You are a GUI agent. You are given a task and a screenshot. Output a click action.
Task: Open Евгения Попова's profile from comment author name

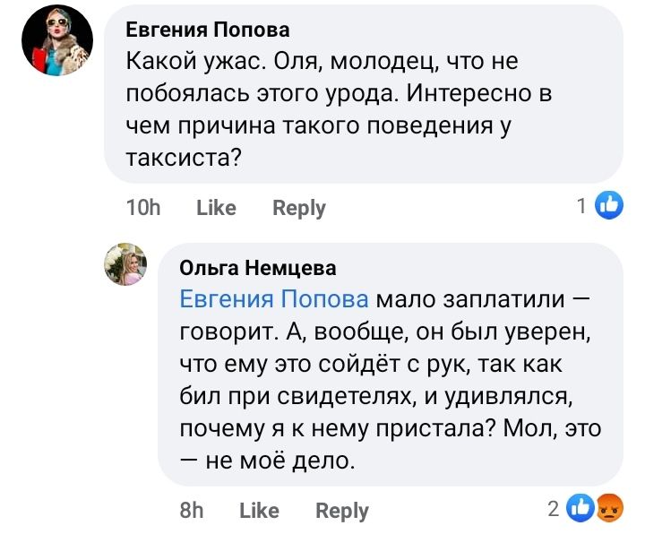207,30
